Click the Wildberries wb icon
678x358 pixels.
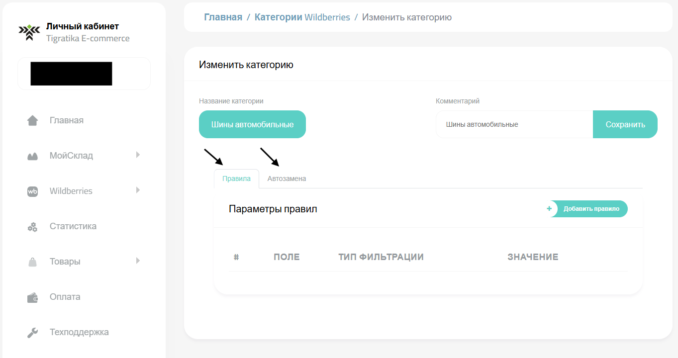(32, 191)
